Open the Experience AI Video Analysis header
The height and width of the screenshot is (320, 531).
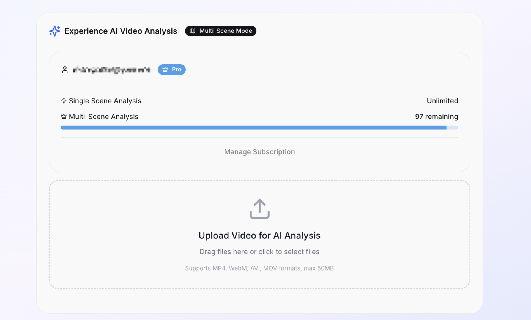coord(121,31)
